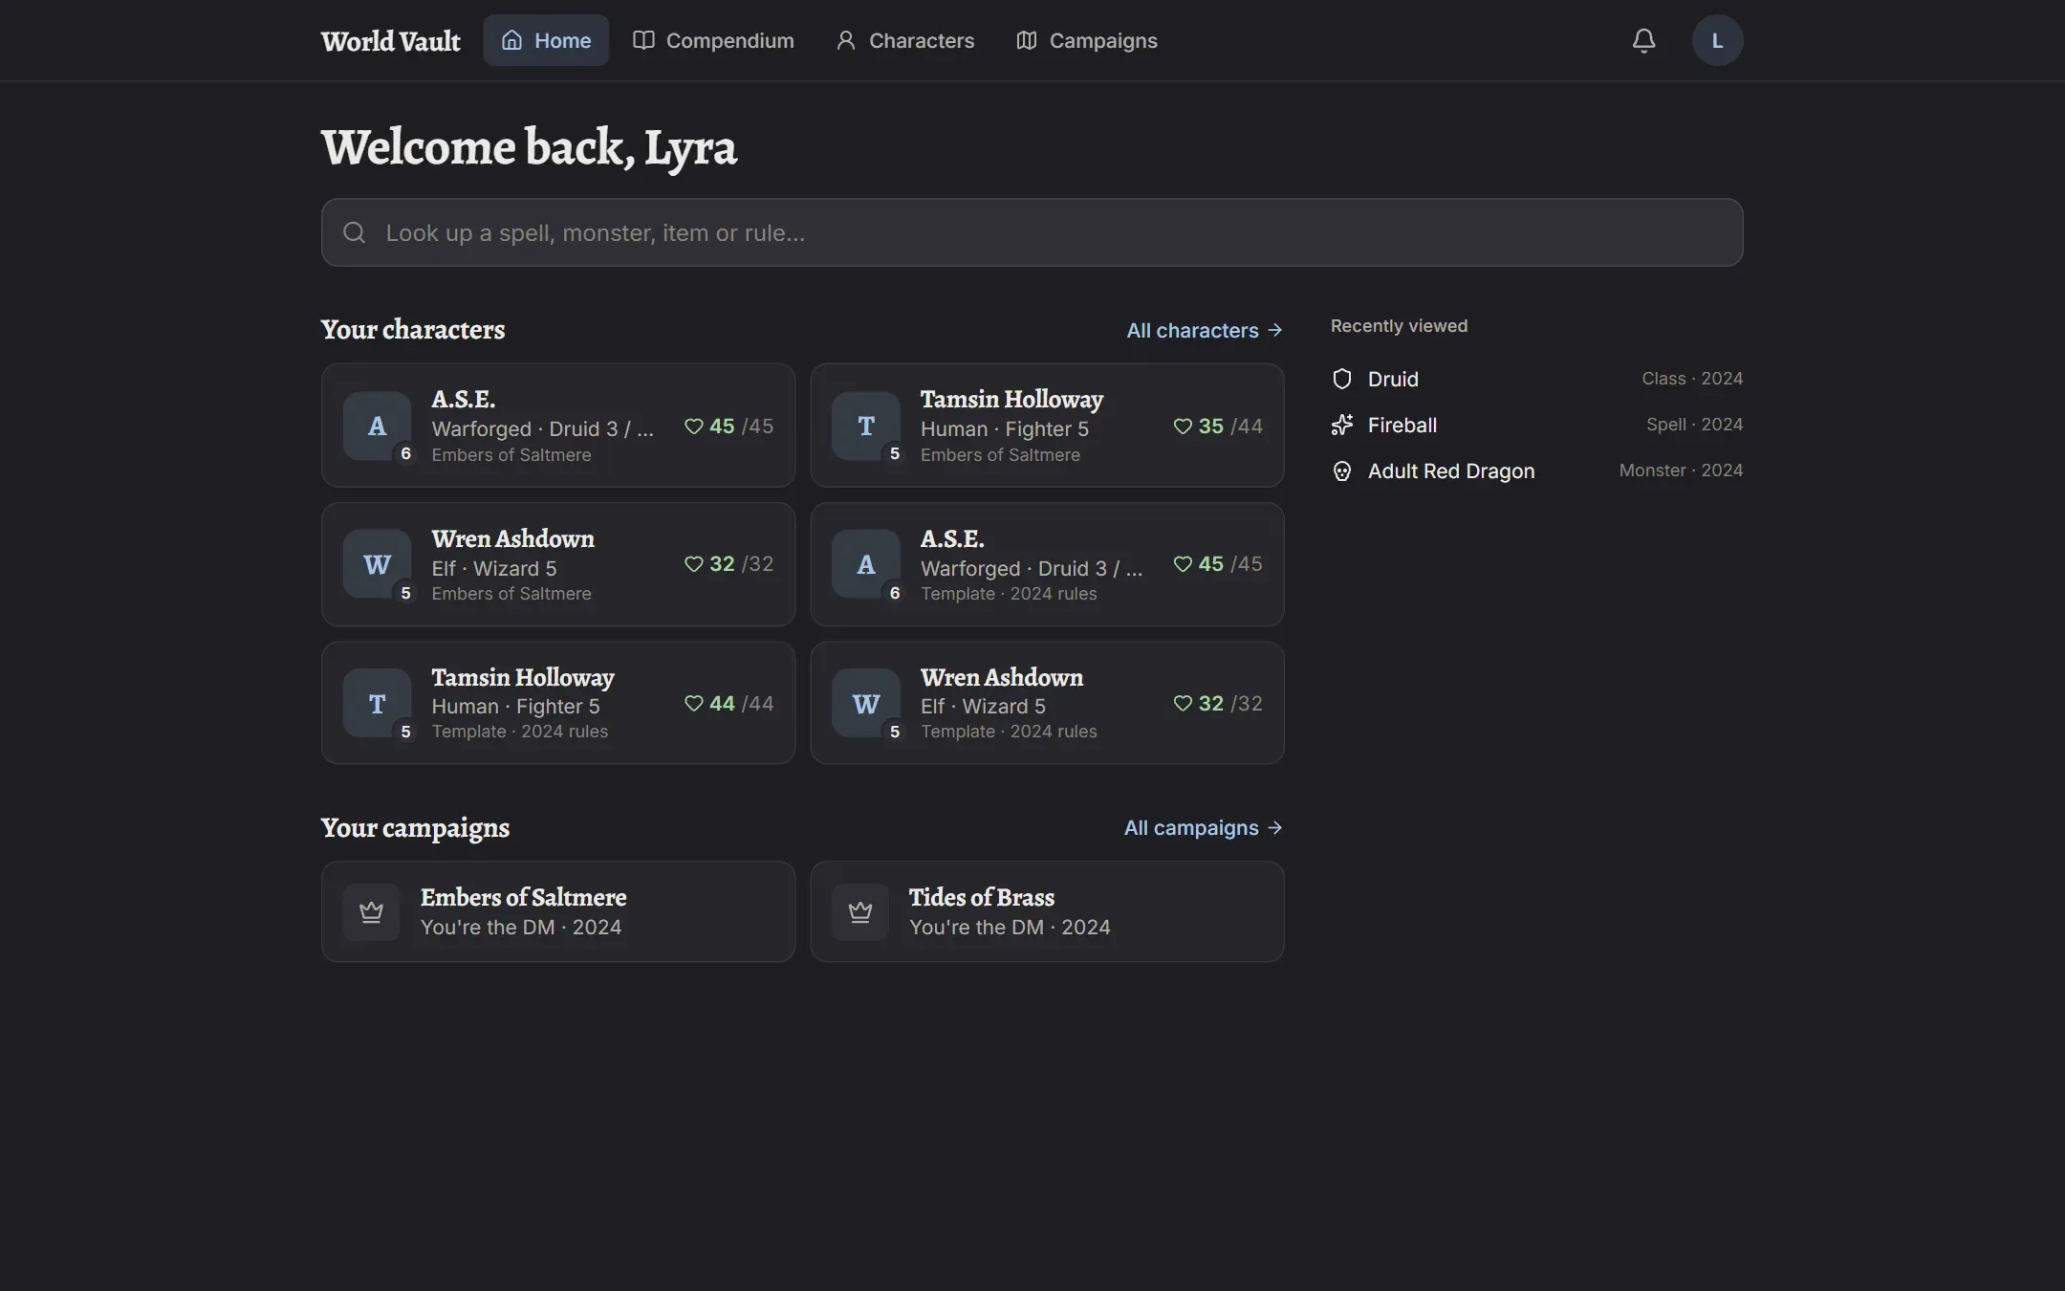The image size is (2065, 1291).
Task: Switch to the Characters tab
Action: coord(904,40)
